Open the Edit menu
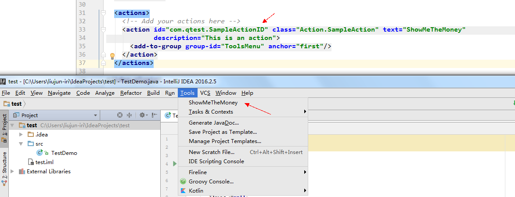The width and height of the screenshot is (515, 197). coord(20,93)
